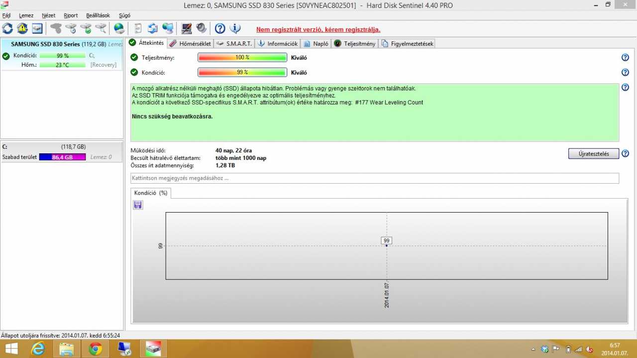637x358 pixels.
Task: Click the yellow warning alert toolbar icon
Action: point(22,28)
